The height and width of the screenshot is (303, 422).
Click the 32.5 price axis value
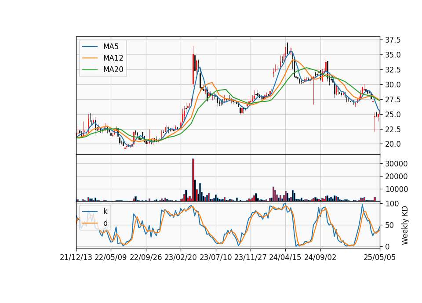pos(393,70)
